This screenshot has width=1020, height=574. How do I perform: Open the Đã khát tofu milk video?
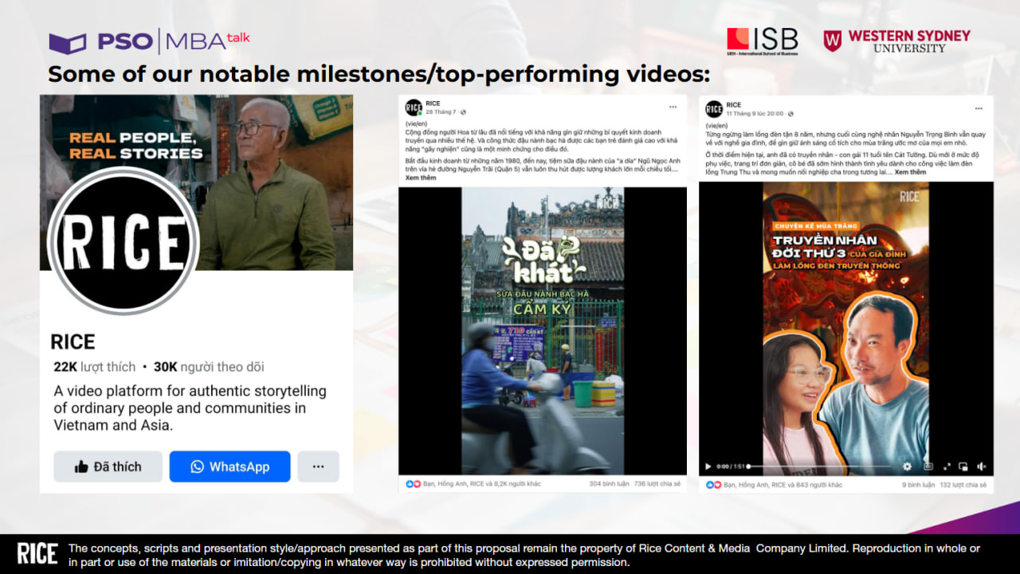click(x=542, y=330)
